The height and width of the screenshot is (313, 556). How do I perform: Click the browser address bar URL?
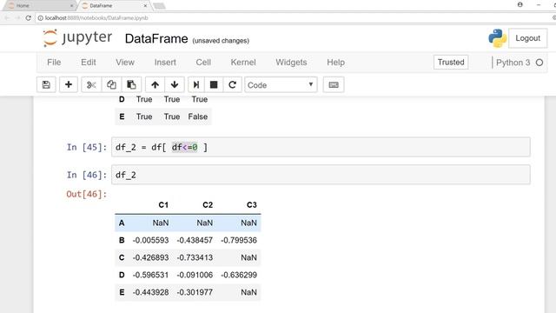pyautogui.click(x=96, y=17)
